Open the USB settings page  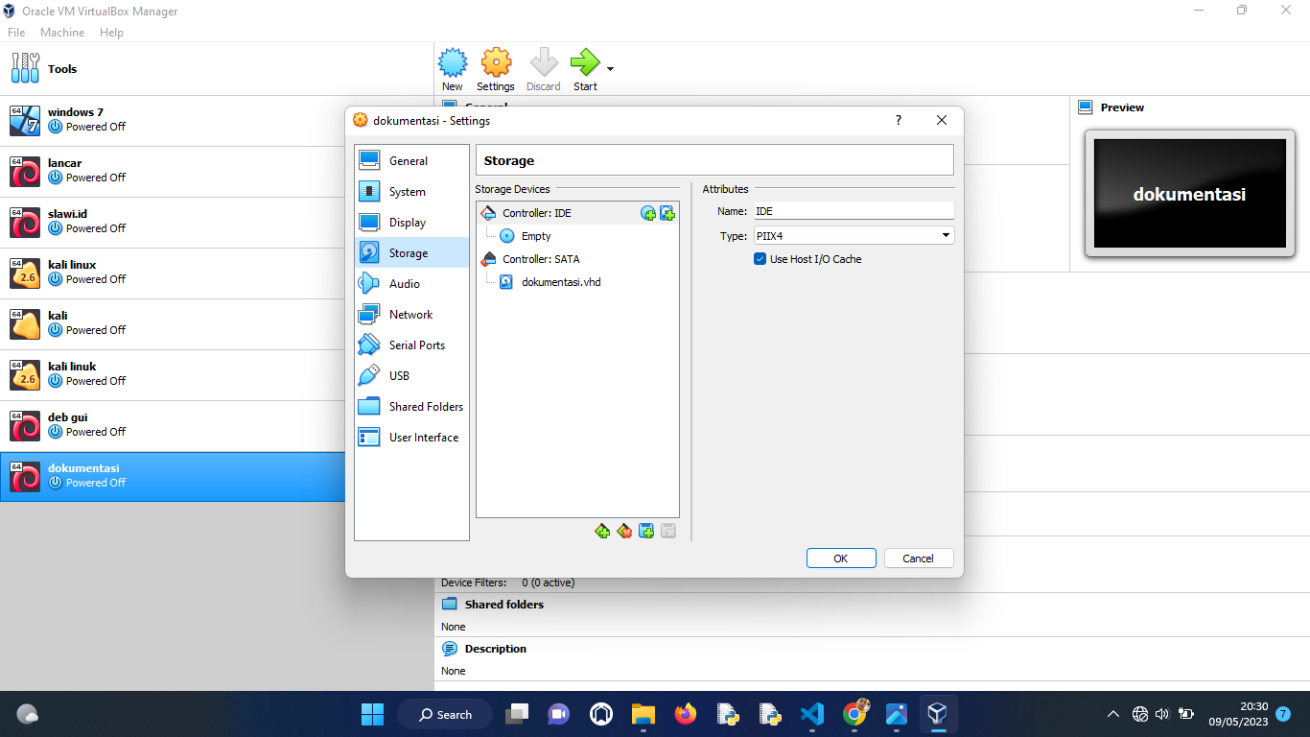pyautogui.click(x=411, y=376)
